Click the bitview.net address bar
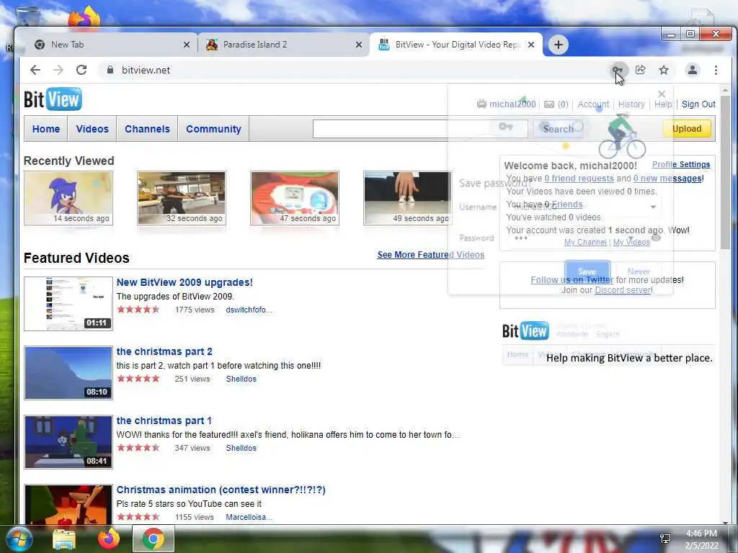The width and height of the screenshot is (738, 553). coord(348,70)
